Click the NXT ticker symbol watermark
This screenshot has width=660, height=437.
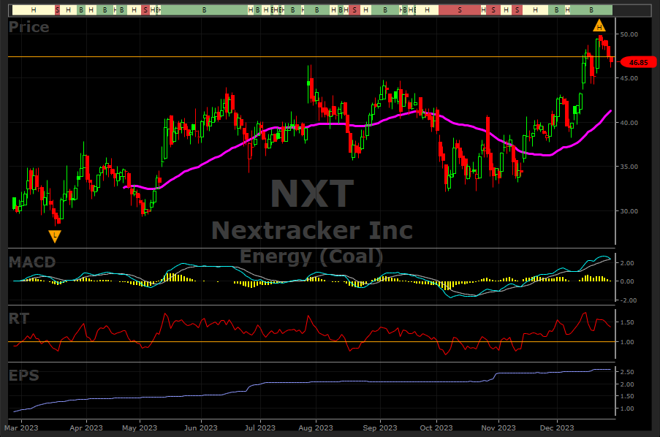click(x=312, y=194)
